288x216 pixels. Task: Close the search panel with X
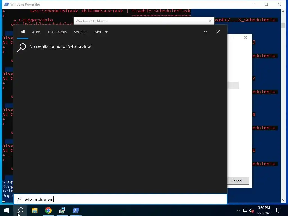click(218, 32)
